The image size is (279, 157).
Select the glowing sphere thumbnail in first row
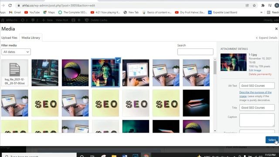(x=75, y=73)
